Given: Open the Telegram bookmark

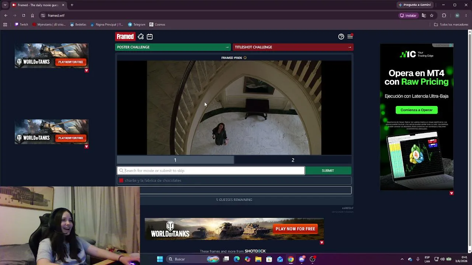Looking at the screenshot, I should 136,25.
